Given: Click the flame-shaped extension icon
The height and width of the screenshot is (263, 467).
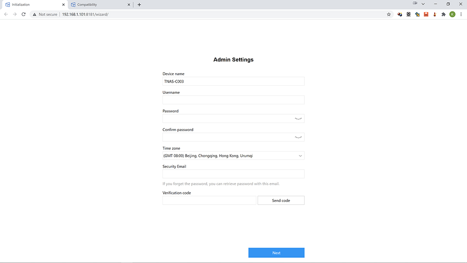Looking at the screenshot, I should click(x=435, y=14).
